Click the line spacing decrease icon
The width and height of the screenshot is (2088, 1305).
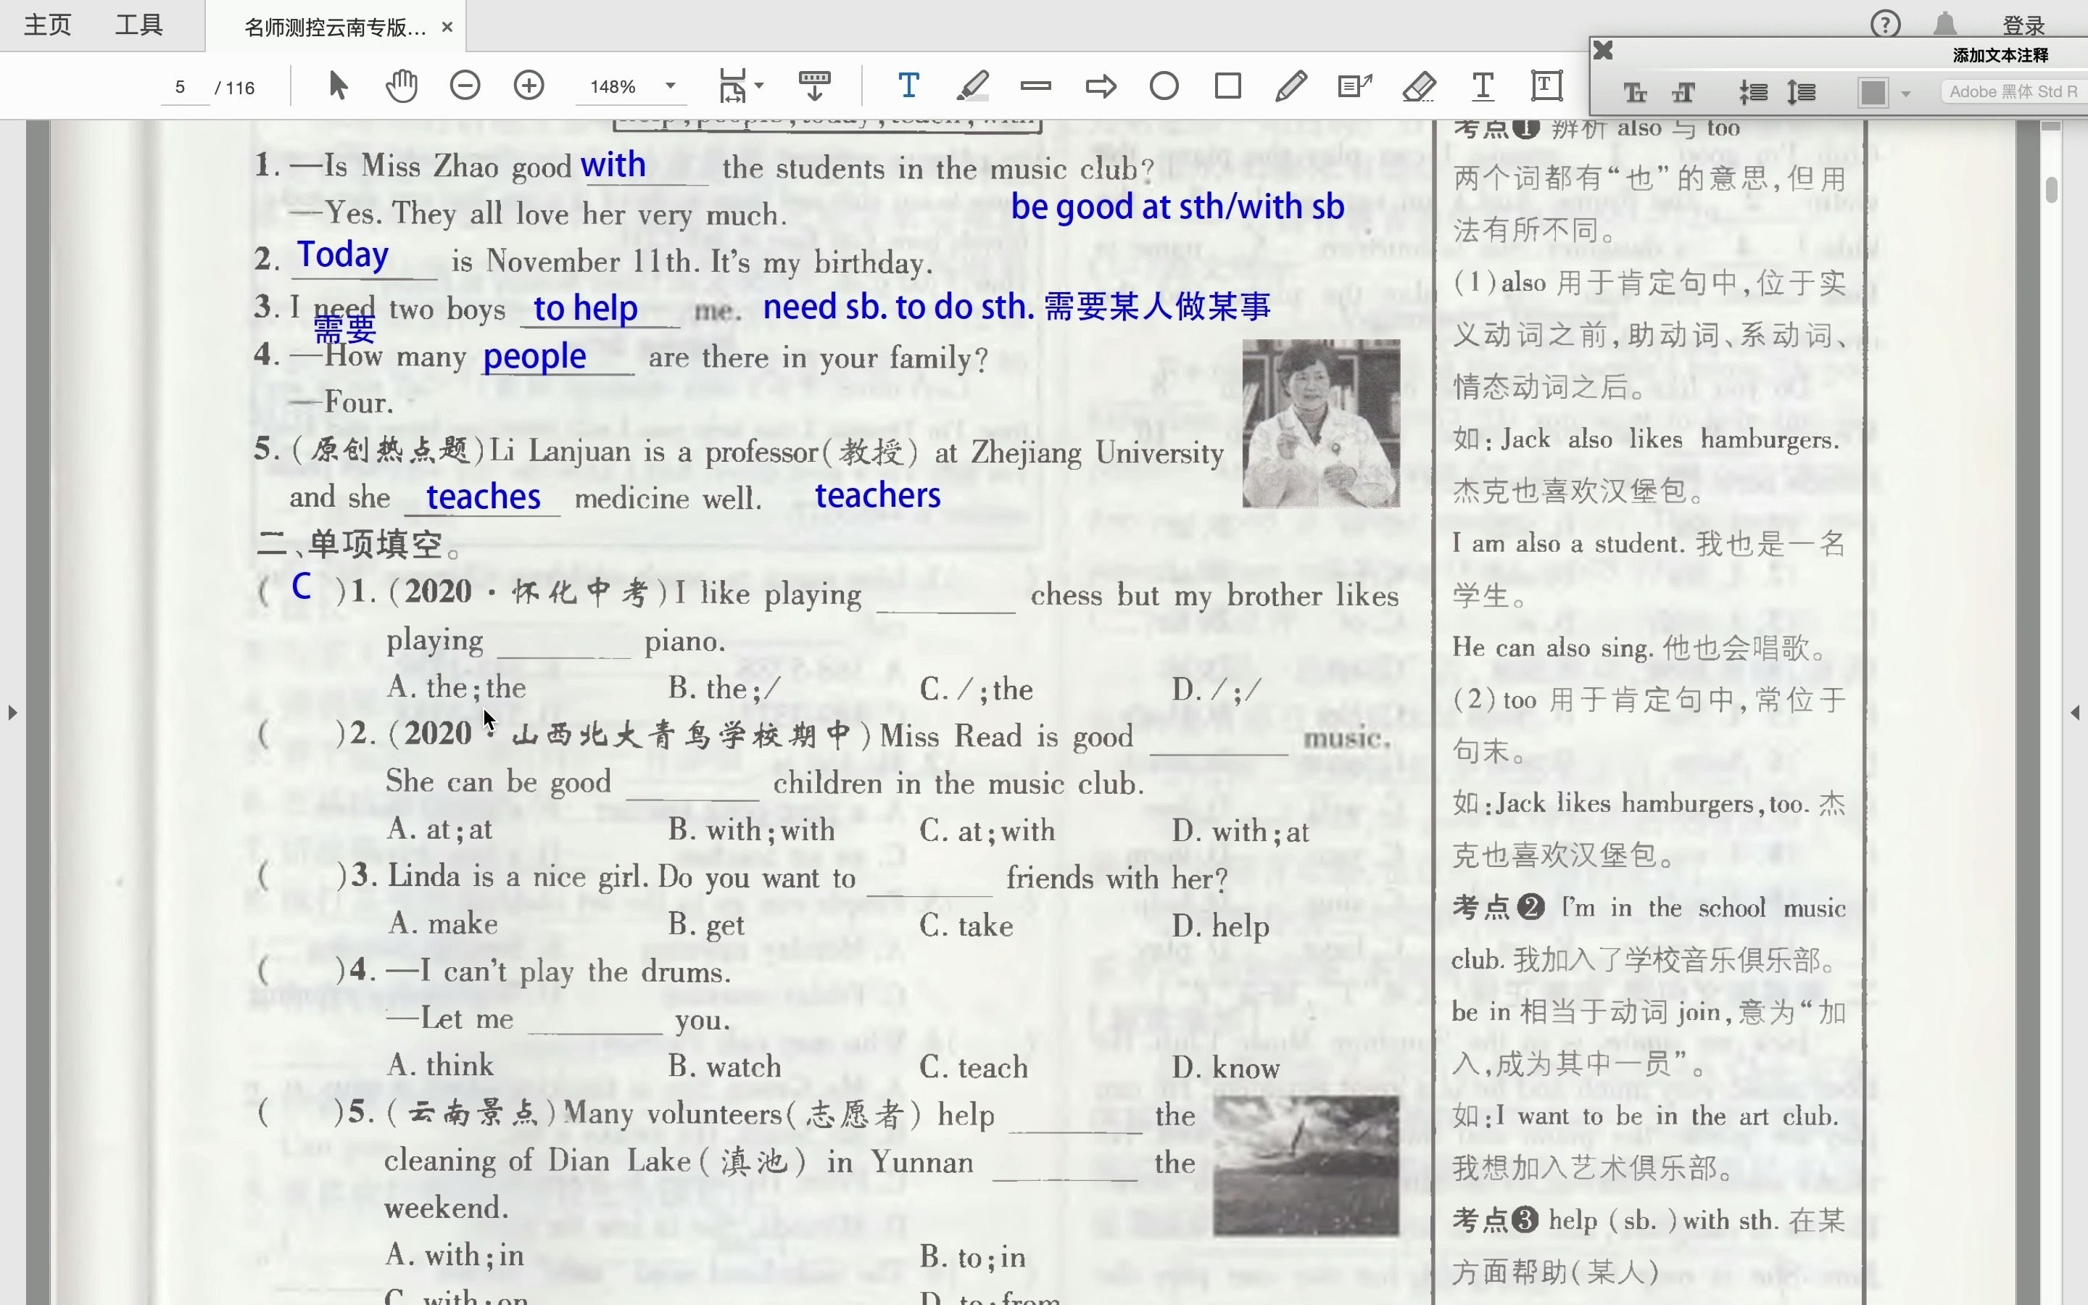[x=1752, y=92]
